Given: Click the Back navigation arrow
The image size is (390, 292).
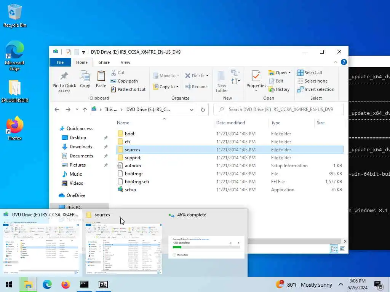Looking at the screenshot, I should [57, 109].
